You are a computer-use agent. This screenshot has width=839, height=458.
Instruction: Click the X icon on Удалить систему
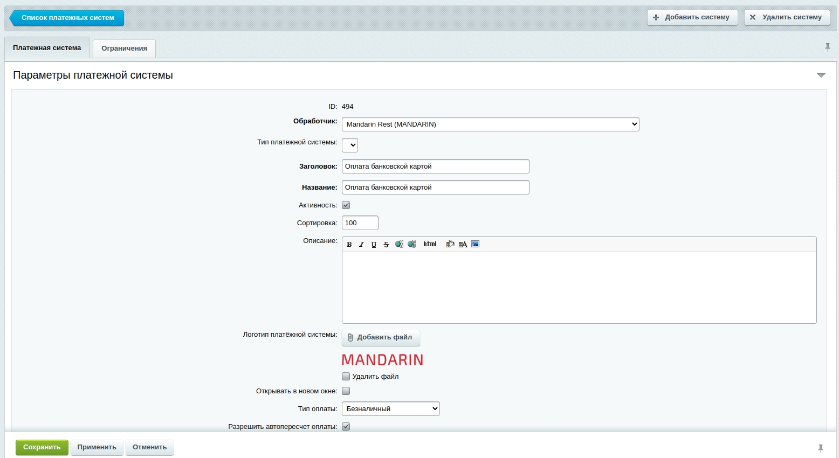coord(753,17)
